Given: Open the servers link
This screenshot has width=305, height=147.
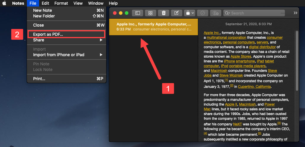Looking at the screenshot, I should [263, 42].
